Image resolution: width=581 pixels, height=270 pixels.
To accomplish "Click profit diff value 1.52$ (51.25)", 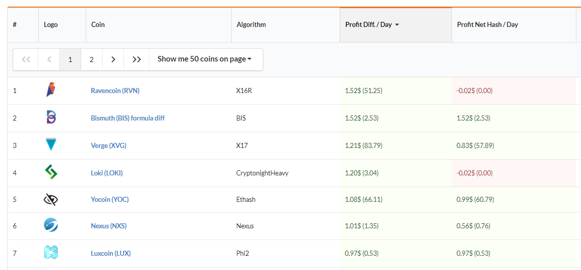I will (x=364, y=91).
